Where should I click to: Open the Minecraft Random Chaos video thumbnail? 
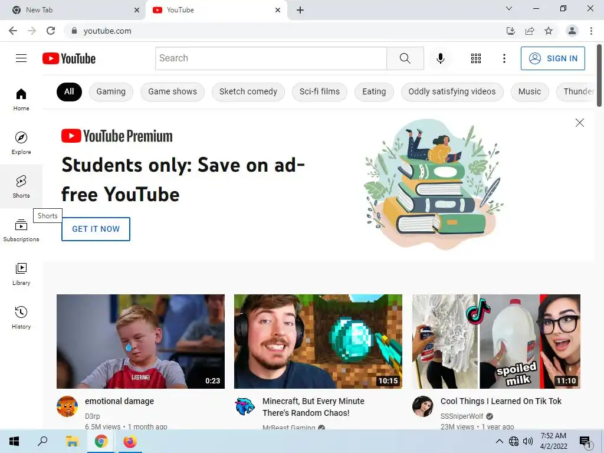click(318, 342)
